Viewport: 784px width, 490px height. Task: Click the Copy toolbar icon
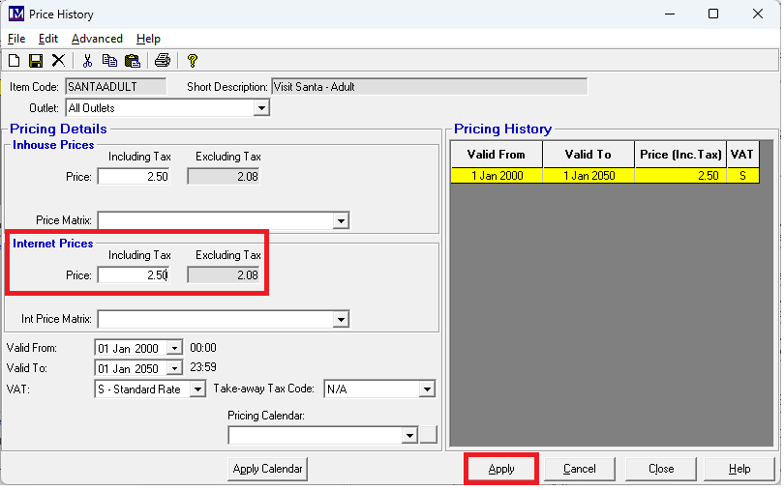[109, 61]
